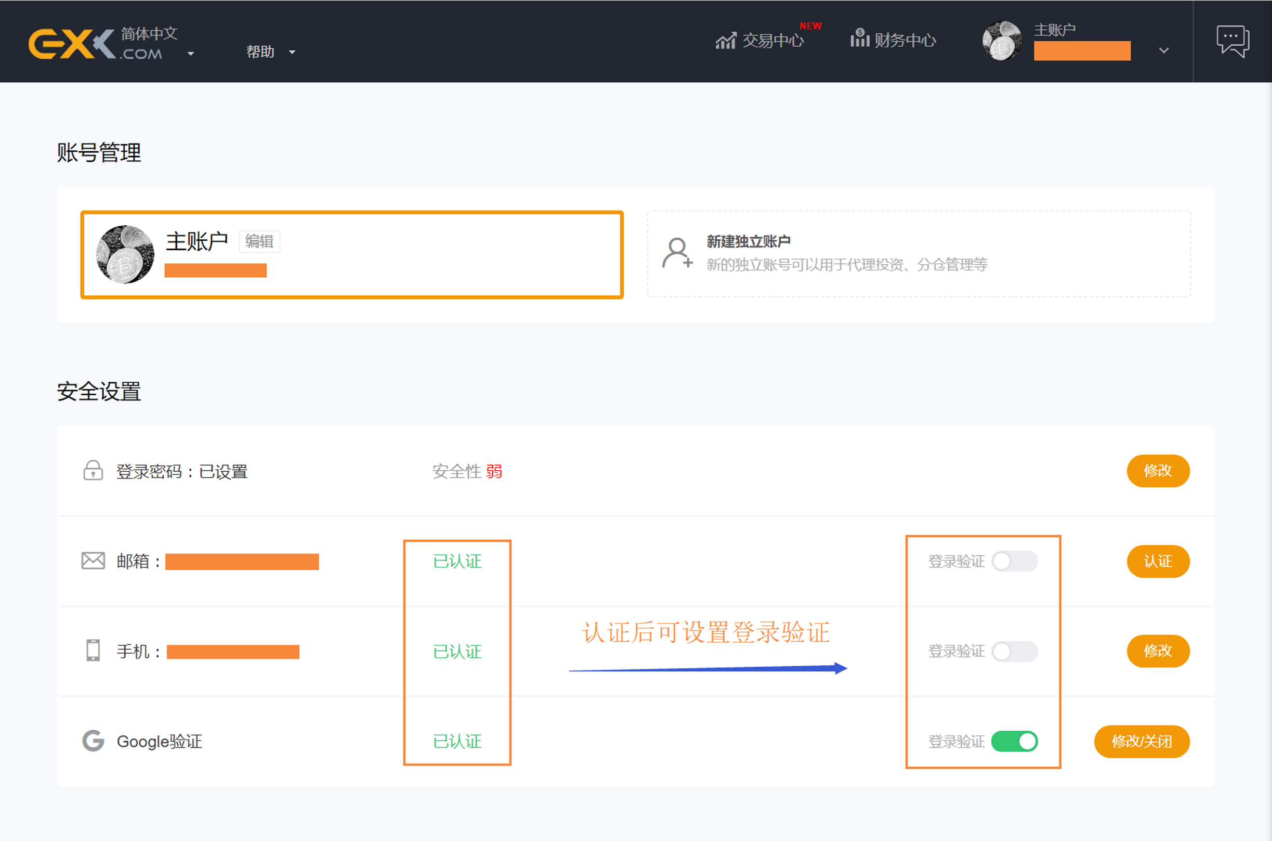Click the email envelope icon
Screen dimensions: 1272x841
click(x=93, y=561)
